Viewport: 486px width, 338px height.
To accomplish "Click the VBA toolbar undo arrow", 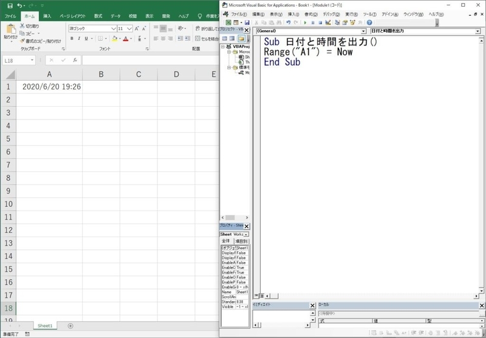I will (289, 22).
